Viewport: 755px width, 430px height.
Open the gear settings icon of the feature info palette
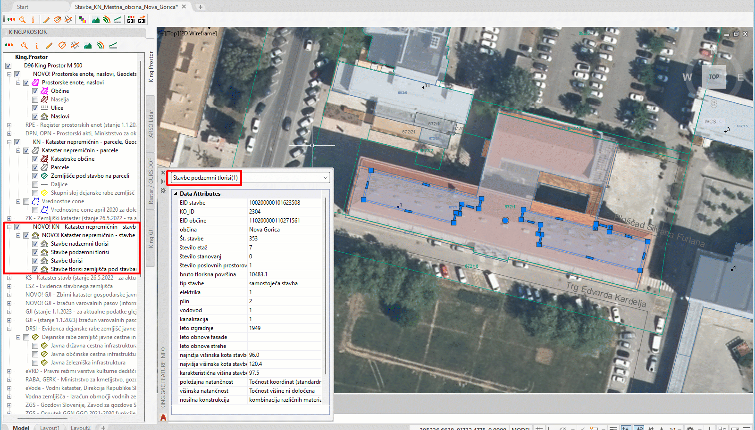[163, 190]
